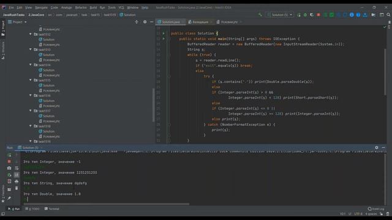392x220 pixels.
Task: Click the Run tool window button at bottom
Action: tap(14, 209)
